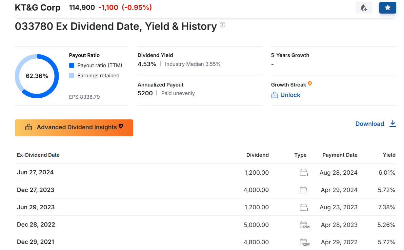Click the interim type icon for Jun 29, 2023

tap(304, 208)
